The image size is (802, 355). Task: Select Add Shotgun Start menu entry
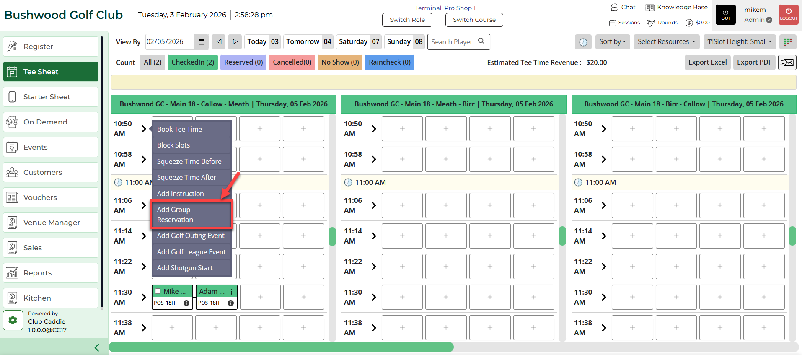185,268
